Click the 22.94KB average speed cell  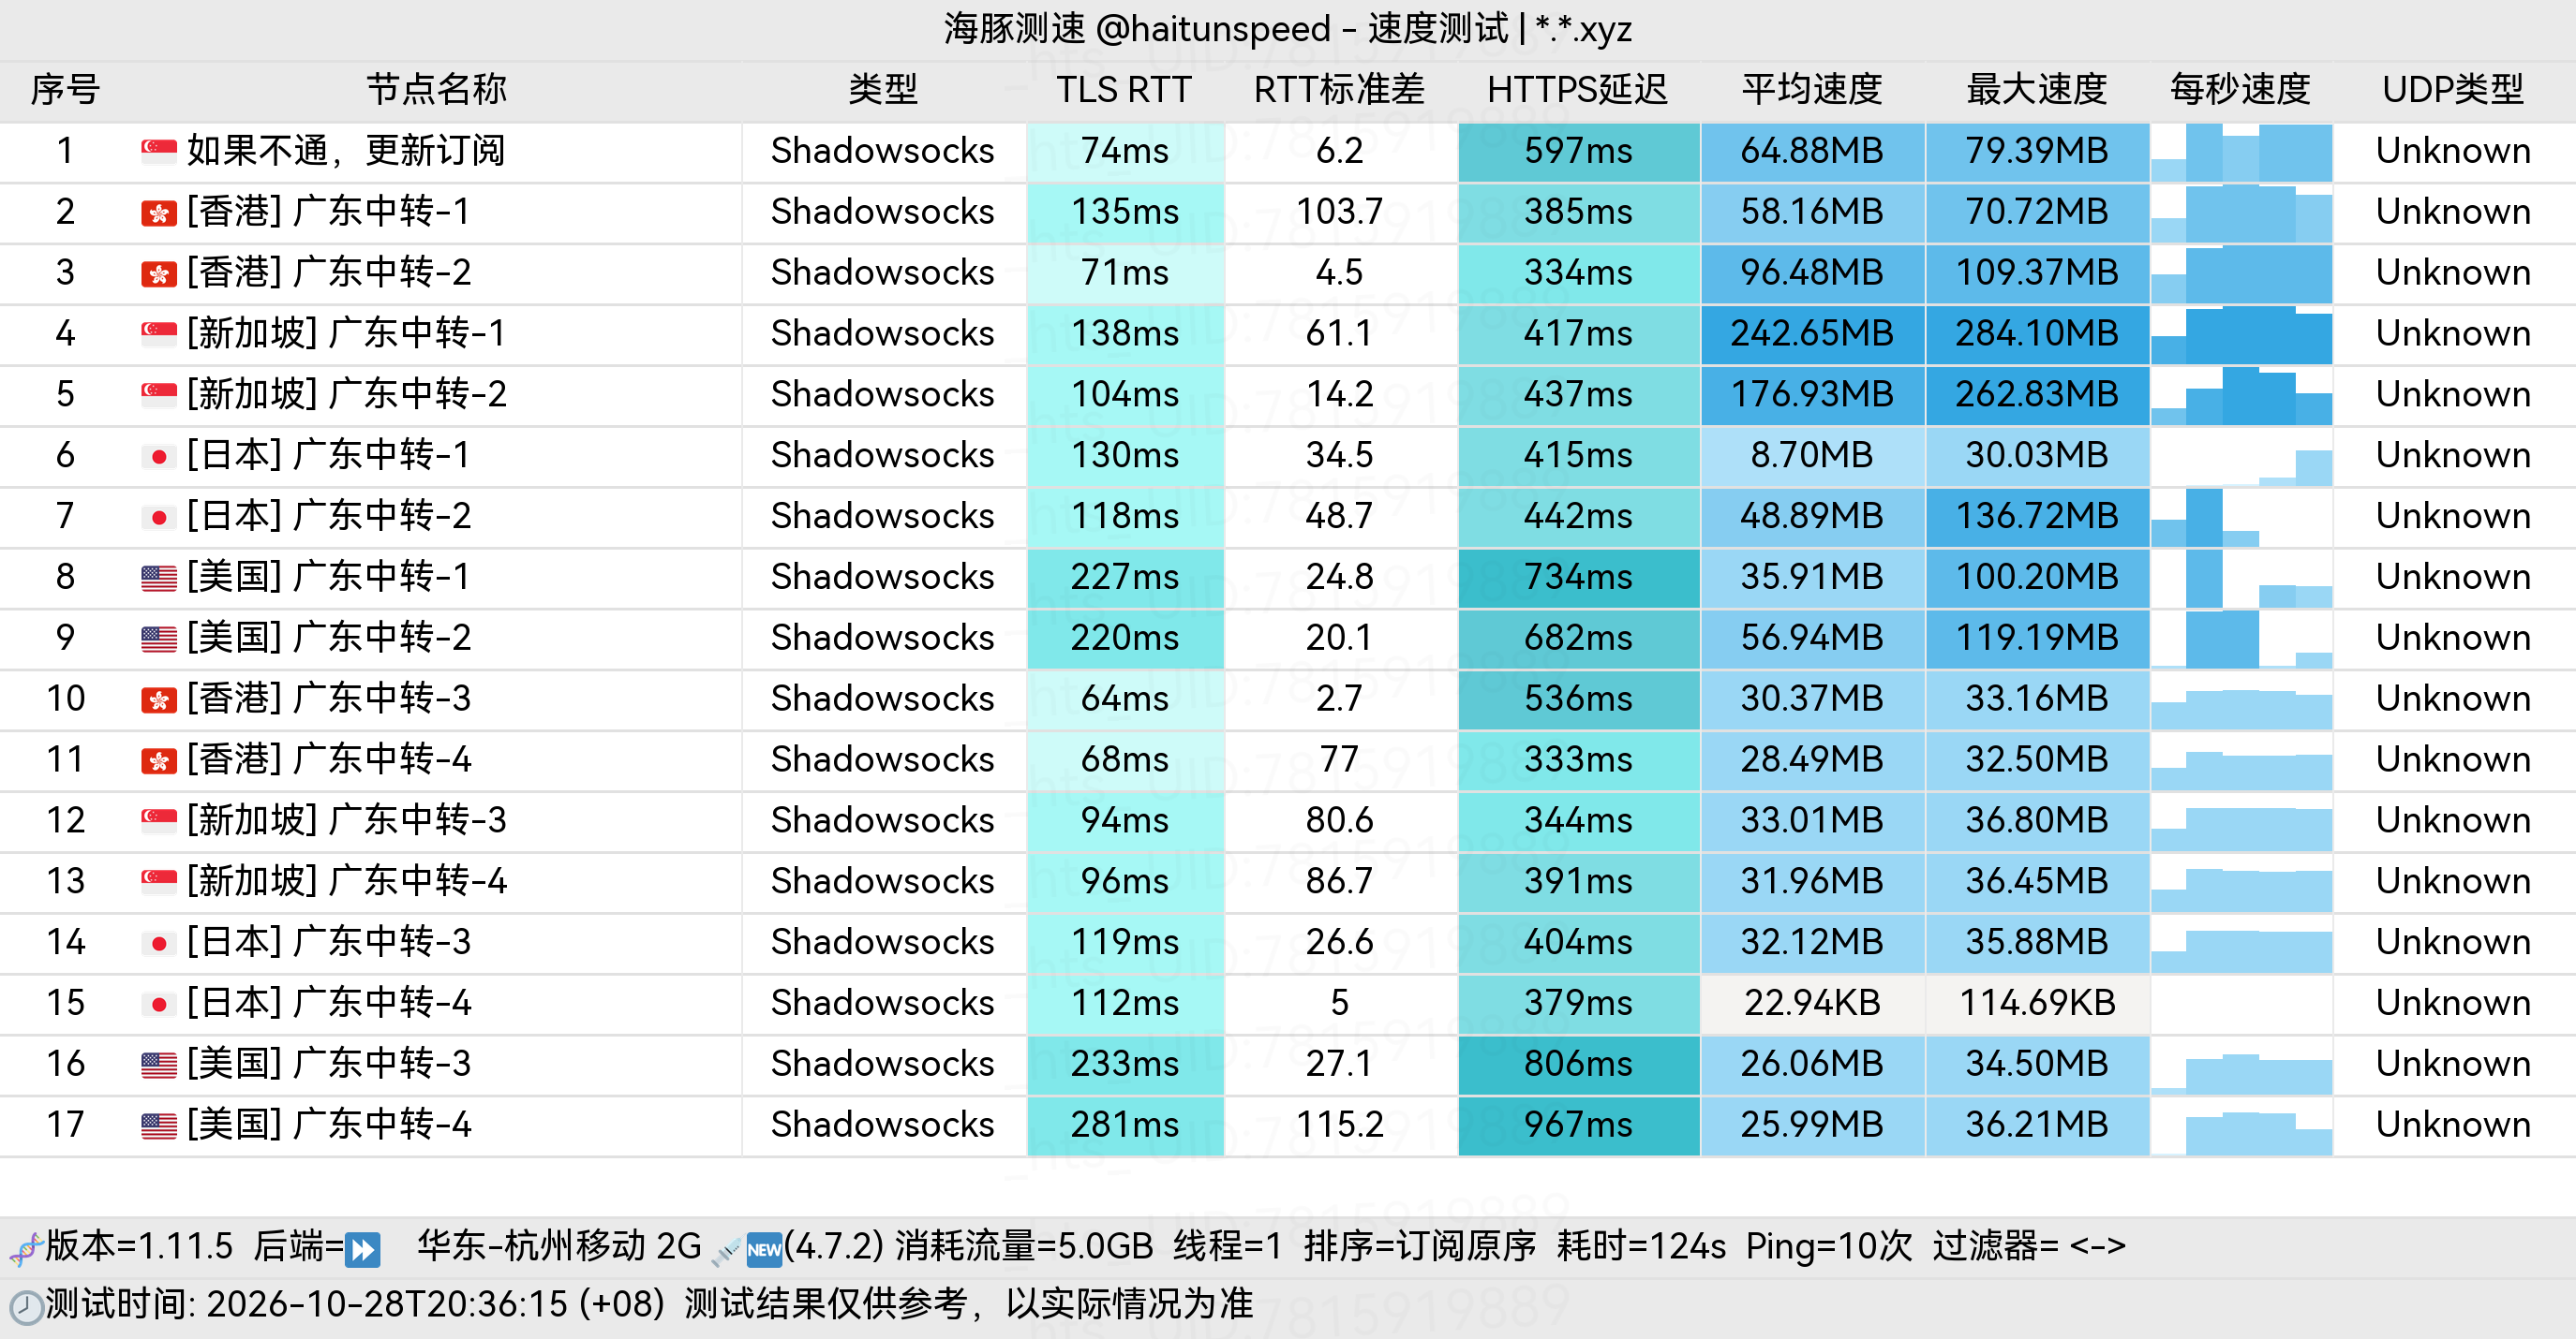pyautogui.click(x=1812, y=1003)
